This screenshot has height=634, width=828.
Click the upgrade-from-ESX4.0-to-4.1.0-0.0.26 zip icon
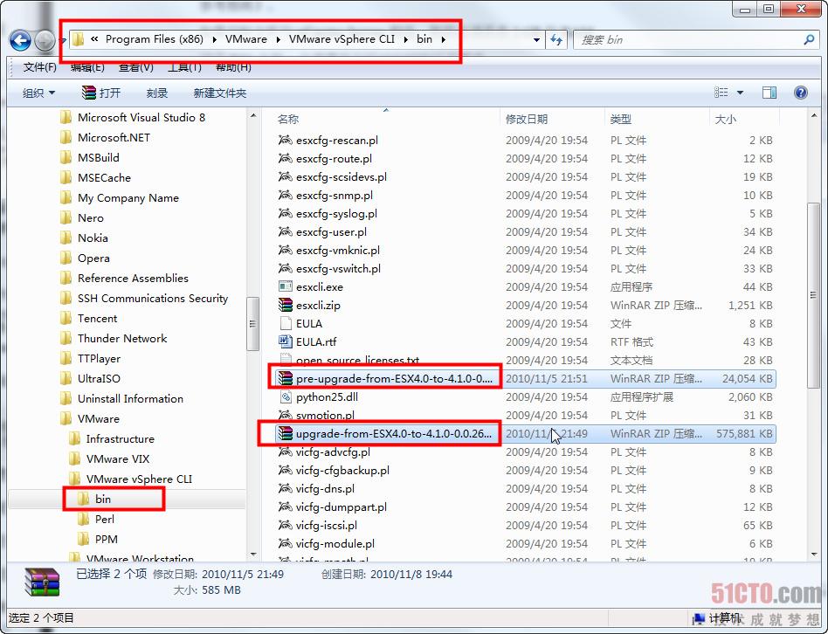point(285,433)
